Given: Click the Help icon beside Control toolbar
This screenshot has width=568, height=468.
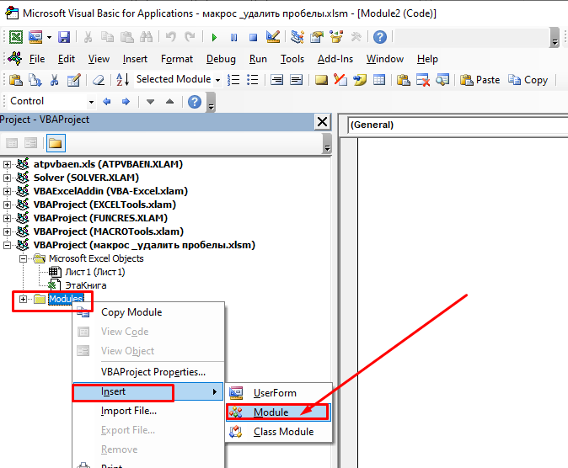Looking at the screenshot, I should (195, 102).
